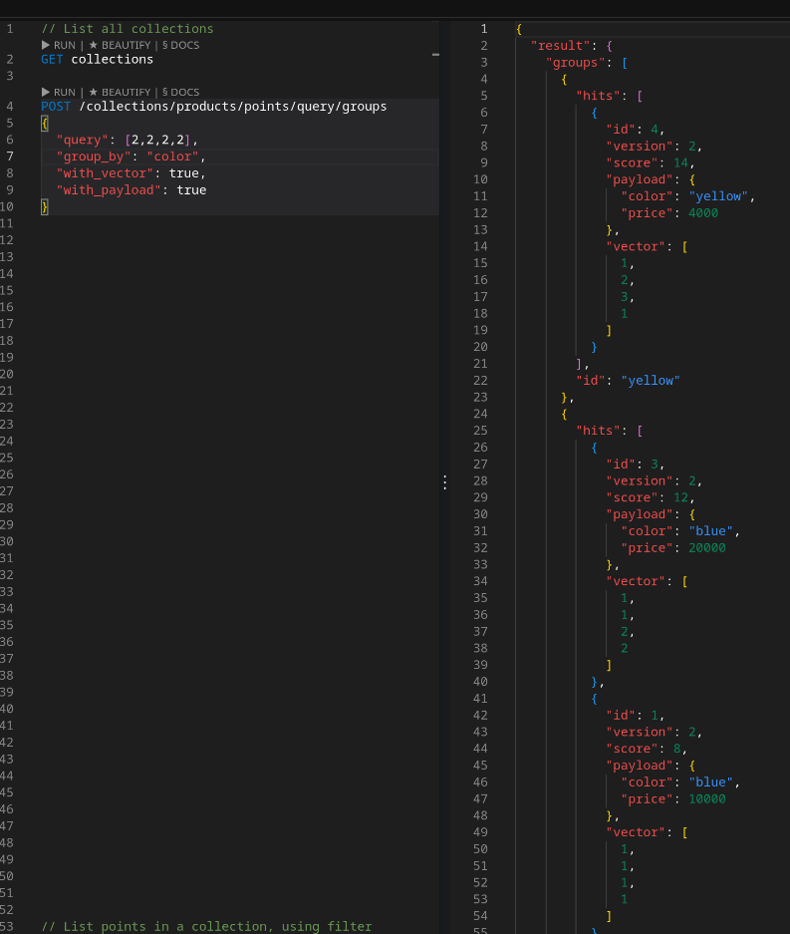Click the first "hits" key in response
Image resolution: width=790 pixels, height=934 pixels.
[602, 96]
